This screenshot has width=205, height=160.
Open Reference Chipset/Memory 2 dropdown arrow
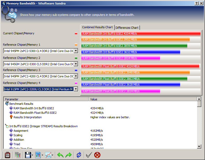[x=76, y=64]
